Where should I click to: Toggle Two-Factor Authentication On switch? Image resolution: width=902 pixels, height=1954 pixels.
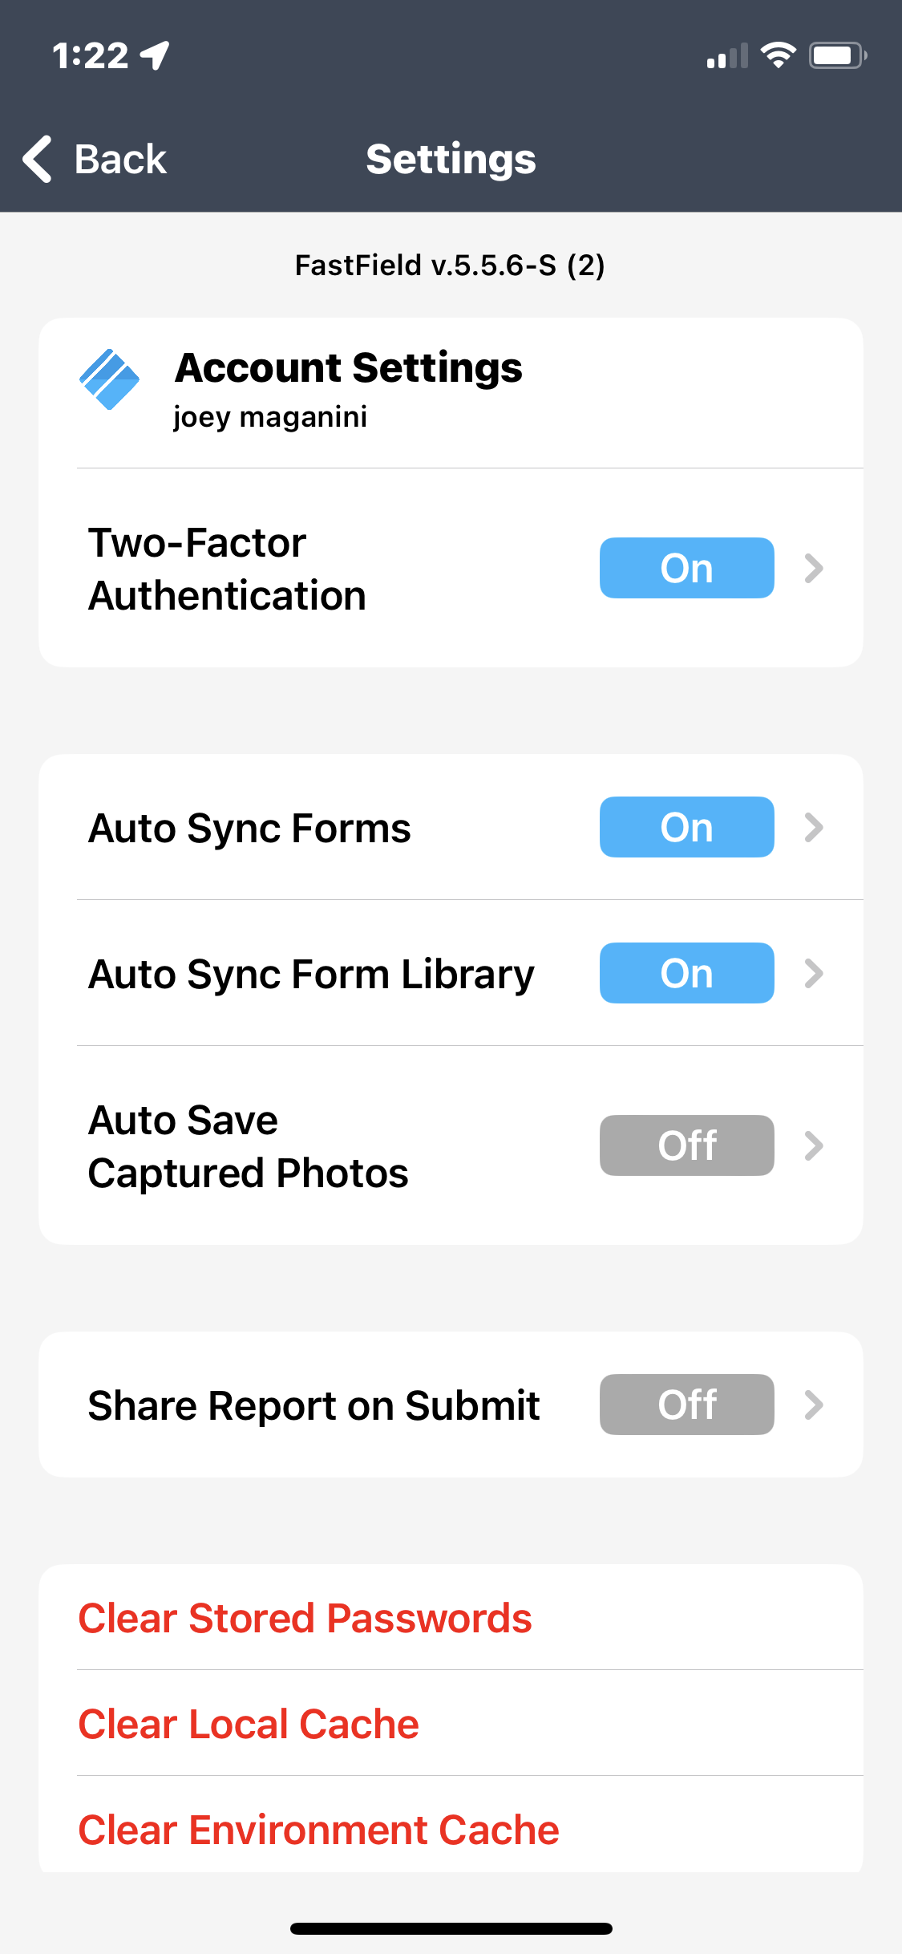click(x=686, y=568)
